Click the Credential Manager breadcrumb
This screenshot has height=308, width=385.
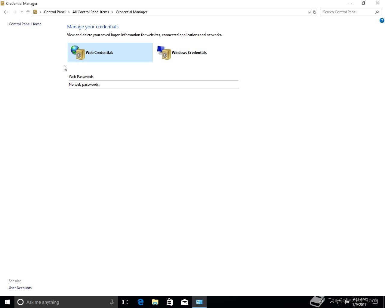tap(131, 12)
